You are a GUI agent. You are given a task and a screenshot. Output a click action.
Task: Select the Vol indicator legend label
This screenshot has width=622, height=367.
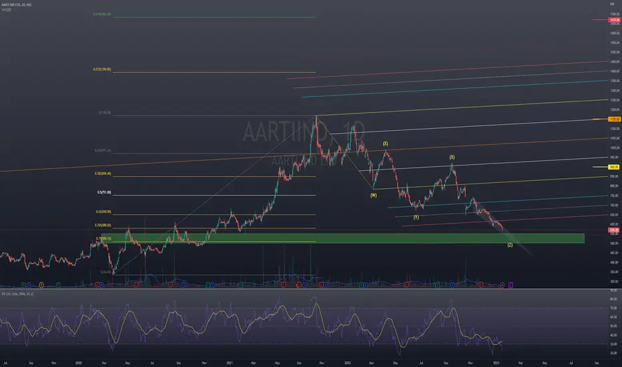coord(6,9)
